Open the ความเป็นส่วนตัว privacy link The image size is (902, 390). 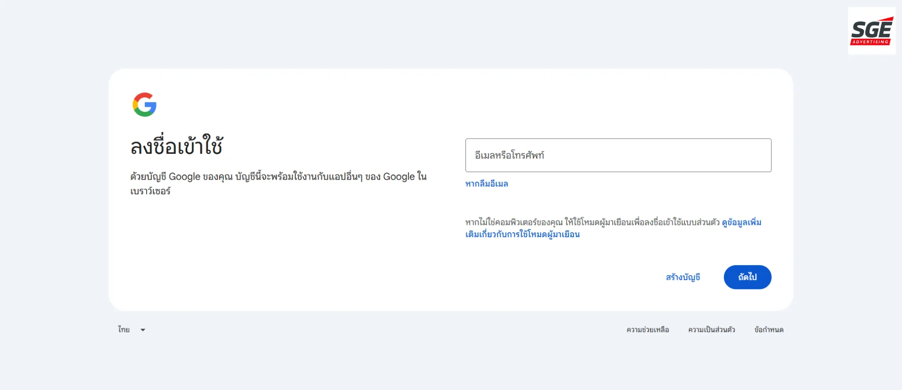click(x=712, y=330)
